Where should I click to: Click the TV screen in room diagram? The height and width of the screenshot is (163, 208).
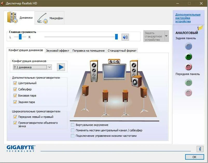pos(114,72)
